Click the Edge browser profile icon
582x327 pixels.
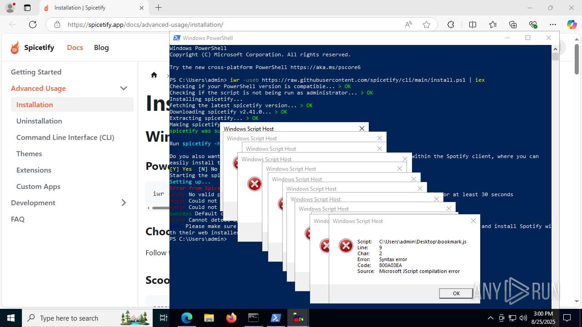coord(10,8)
